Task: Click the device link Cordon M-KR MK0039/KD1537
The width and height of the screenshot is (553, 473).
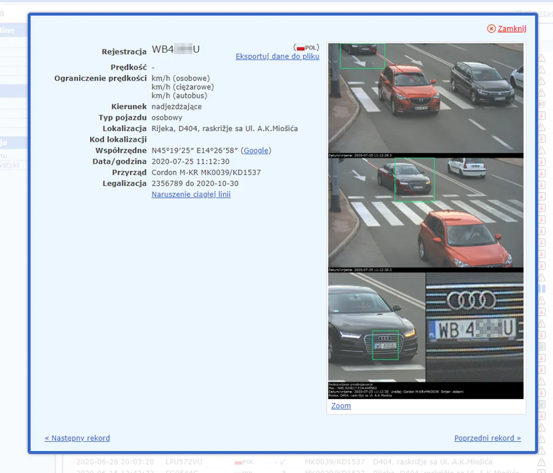Action: [x=204, y=172]
